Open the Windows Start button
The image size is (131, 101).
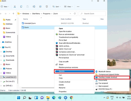click(x=19, y=98)
